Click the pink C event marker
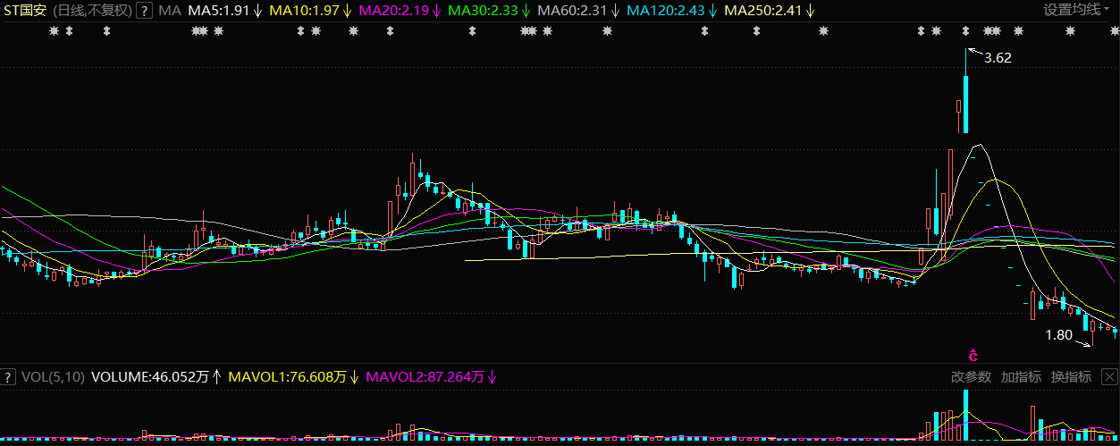The width and height of the screenshot is (1120, 446). 973,355
